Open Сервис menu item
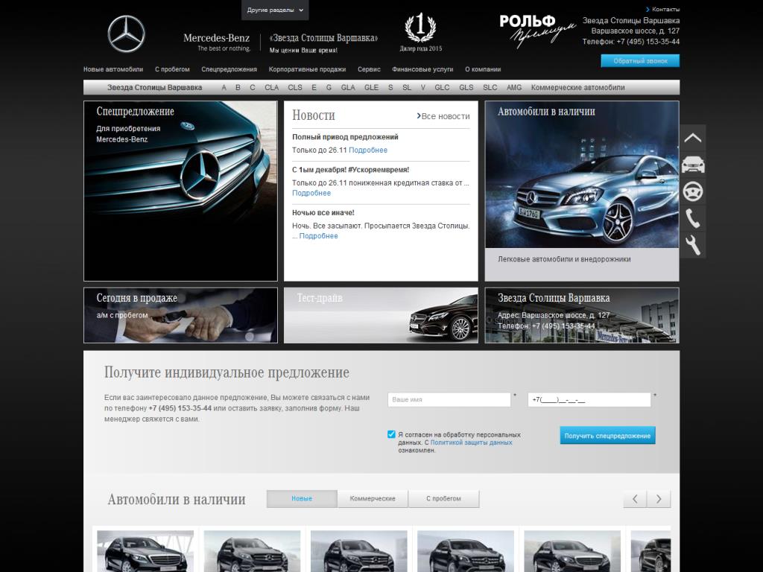 (369, 69)
